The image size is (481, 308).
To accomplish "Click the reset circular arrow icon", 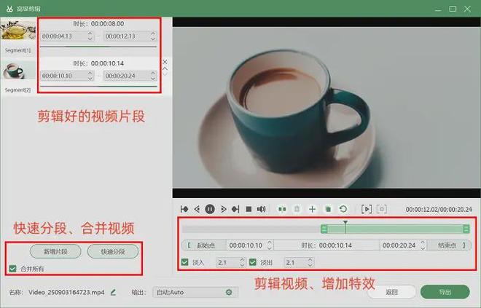I will click(343, 209).
